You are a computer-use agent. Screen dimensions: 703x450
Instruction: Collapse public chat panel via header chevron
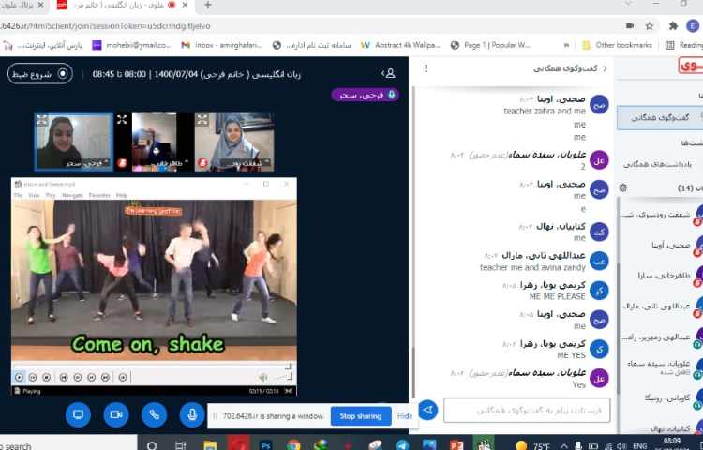tap(605, 68)
